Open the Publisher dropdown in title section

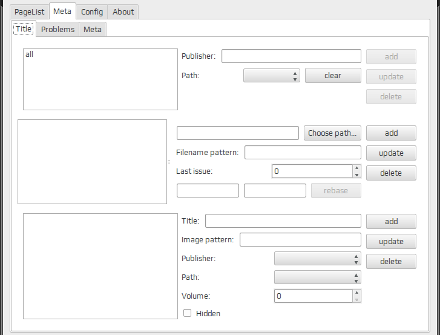[318, 258]
